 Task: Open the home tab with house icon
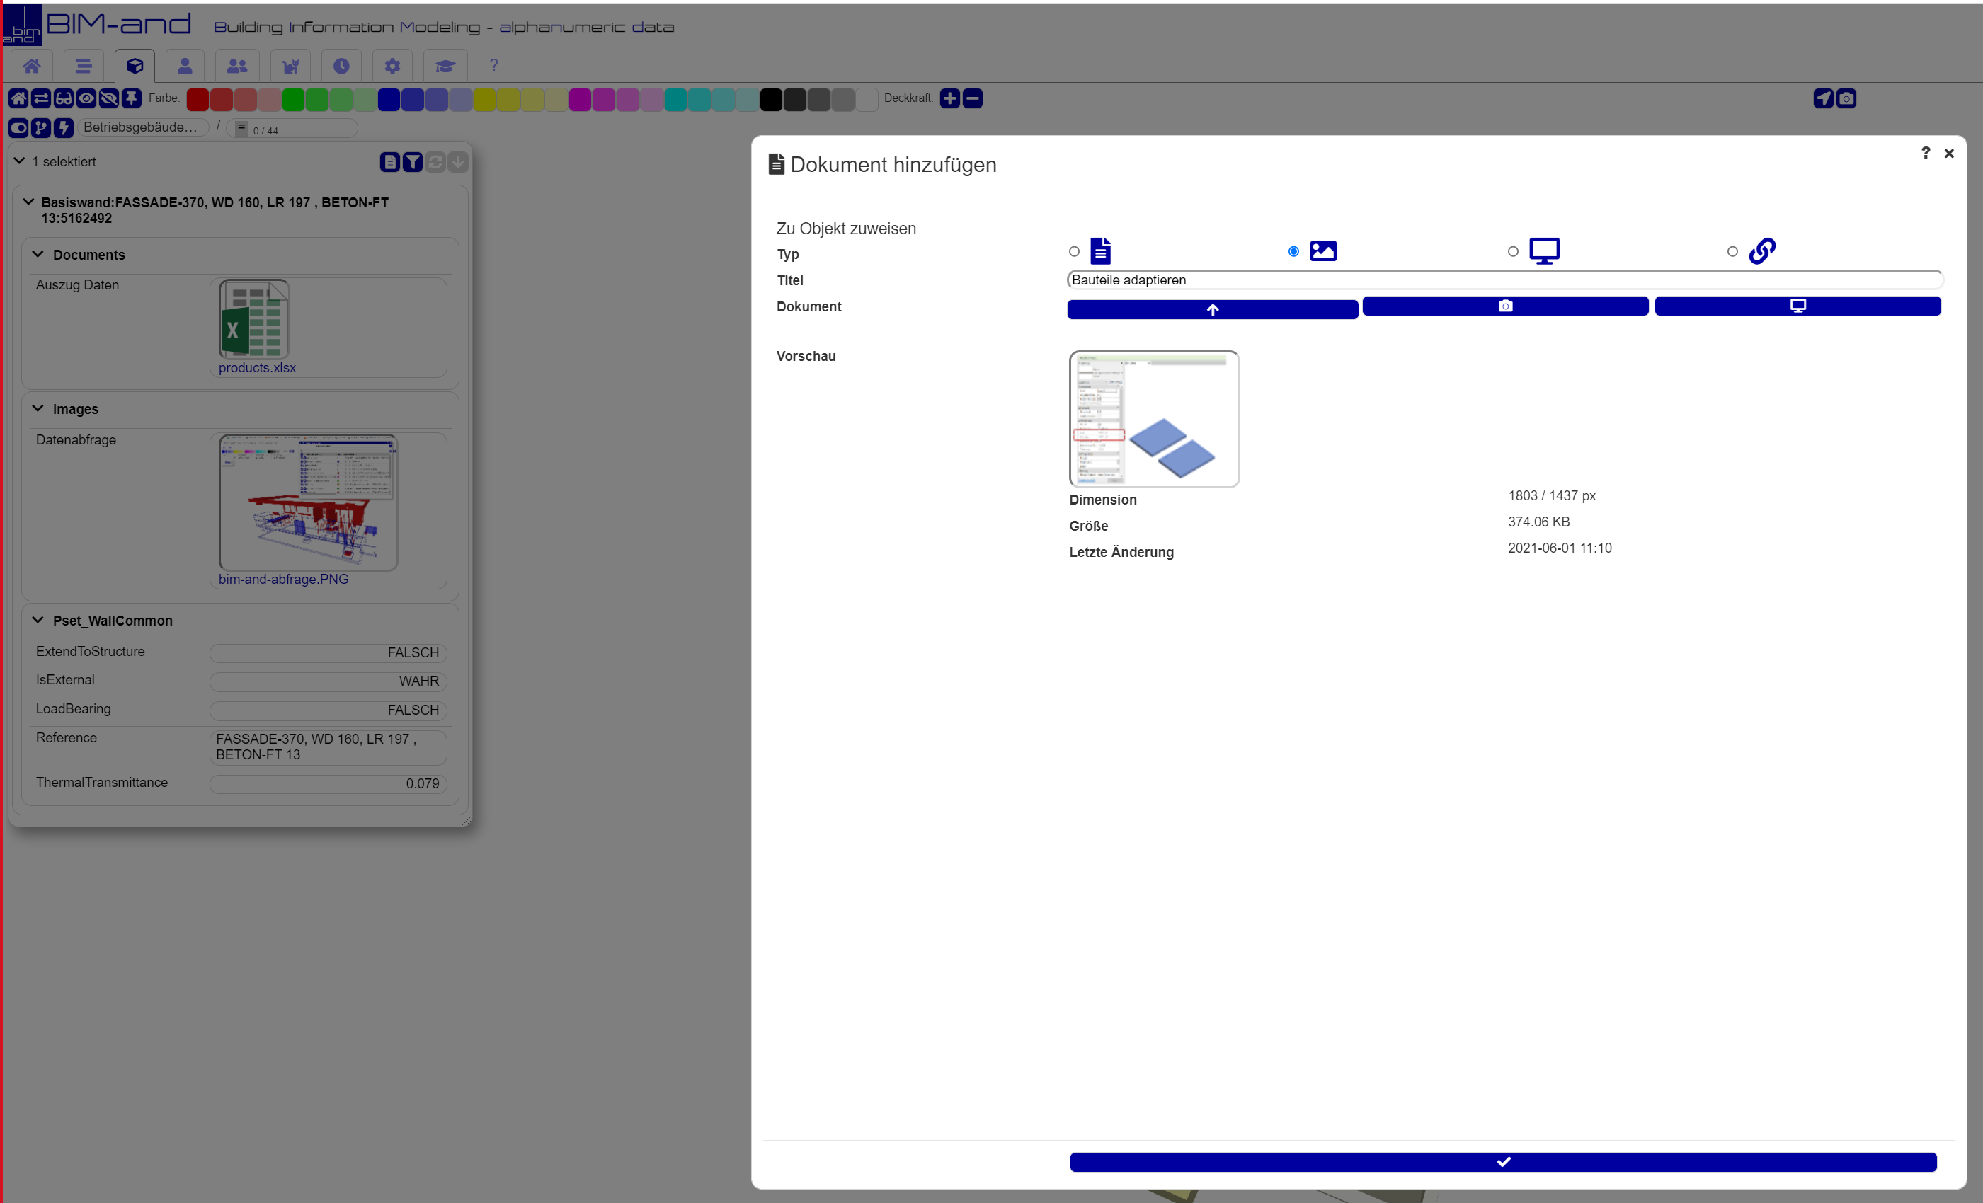[32, 66]
